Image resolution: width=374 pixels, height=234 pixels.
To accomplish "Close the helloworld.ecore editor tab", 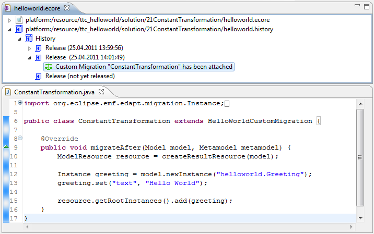I will click(67, 8).
